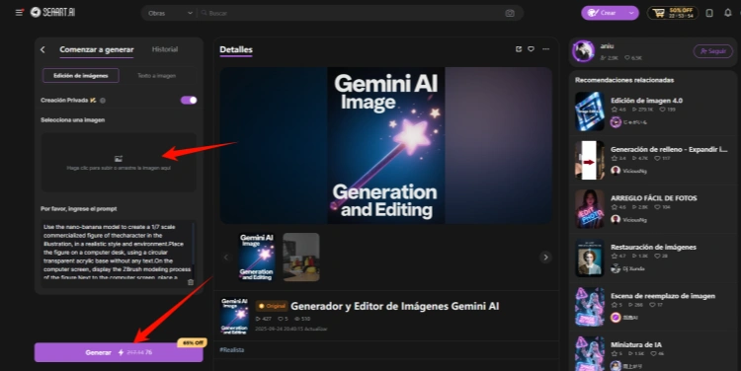
Task: Open Restauración de imágenes recommendation
Action: [652, 259]
